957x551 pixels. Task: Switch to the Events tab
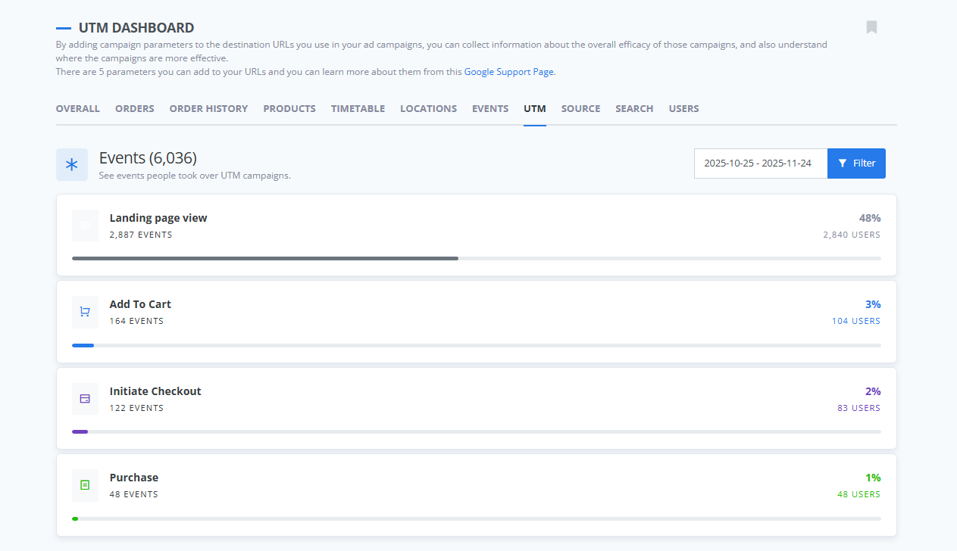point(490,109)
